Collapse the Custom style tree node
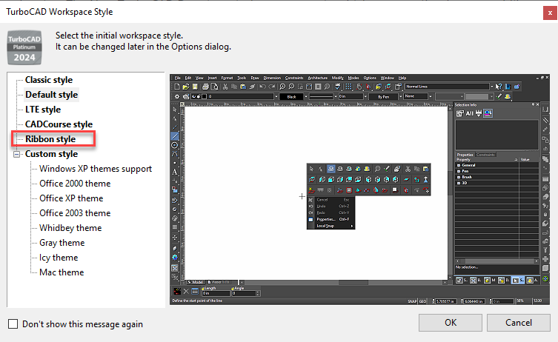The height and width of the screenshot is (342, 558). [17, 154]
